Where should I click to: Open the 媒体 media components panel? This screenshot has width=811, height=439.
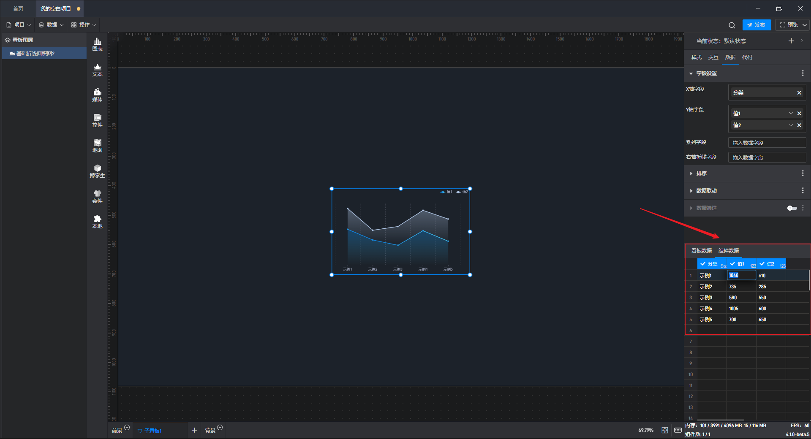click(x=97, y=95)
